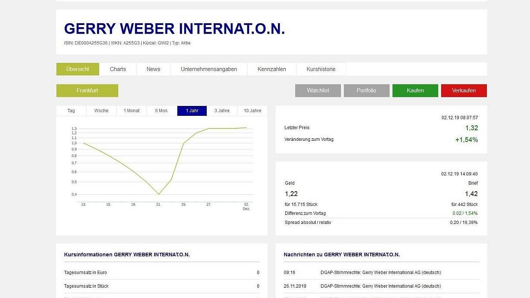The height and width of the screenshot is (298, 530).
Task: Open the News tab
Action: coord(153,69)
